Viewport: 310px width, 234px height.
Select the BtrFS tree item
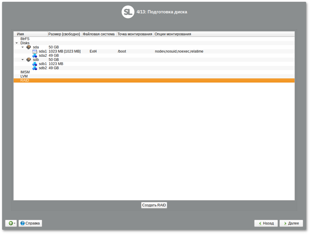25,39
